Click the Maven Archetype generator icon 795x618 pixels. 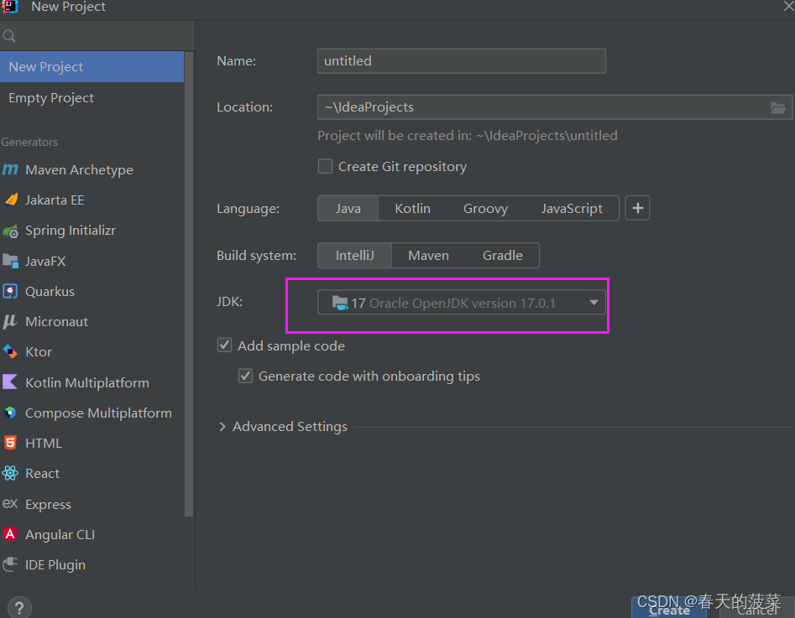pyautogui.click(x=10, y=169)
